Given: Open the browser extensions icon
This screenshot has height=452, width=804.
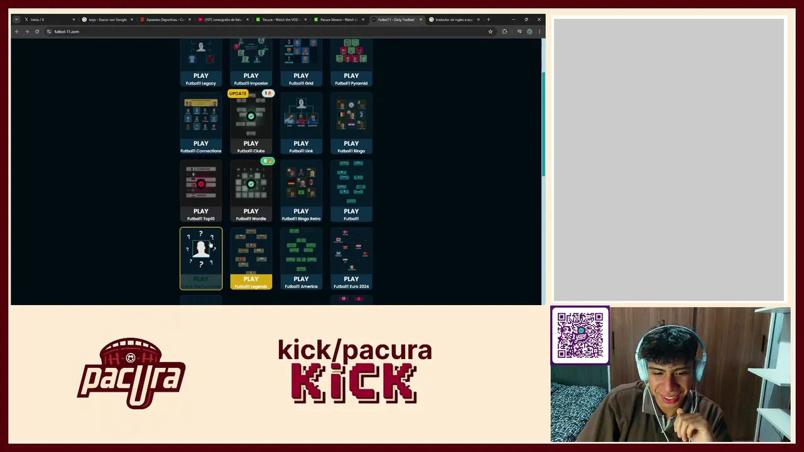Looking at the screenshot, I should 504,31.
